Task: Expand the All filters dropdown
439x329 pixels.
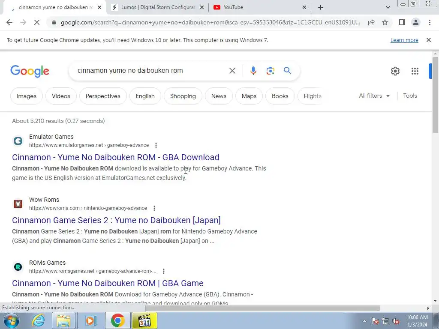Action: 374,96
